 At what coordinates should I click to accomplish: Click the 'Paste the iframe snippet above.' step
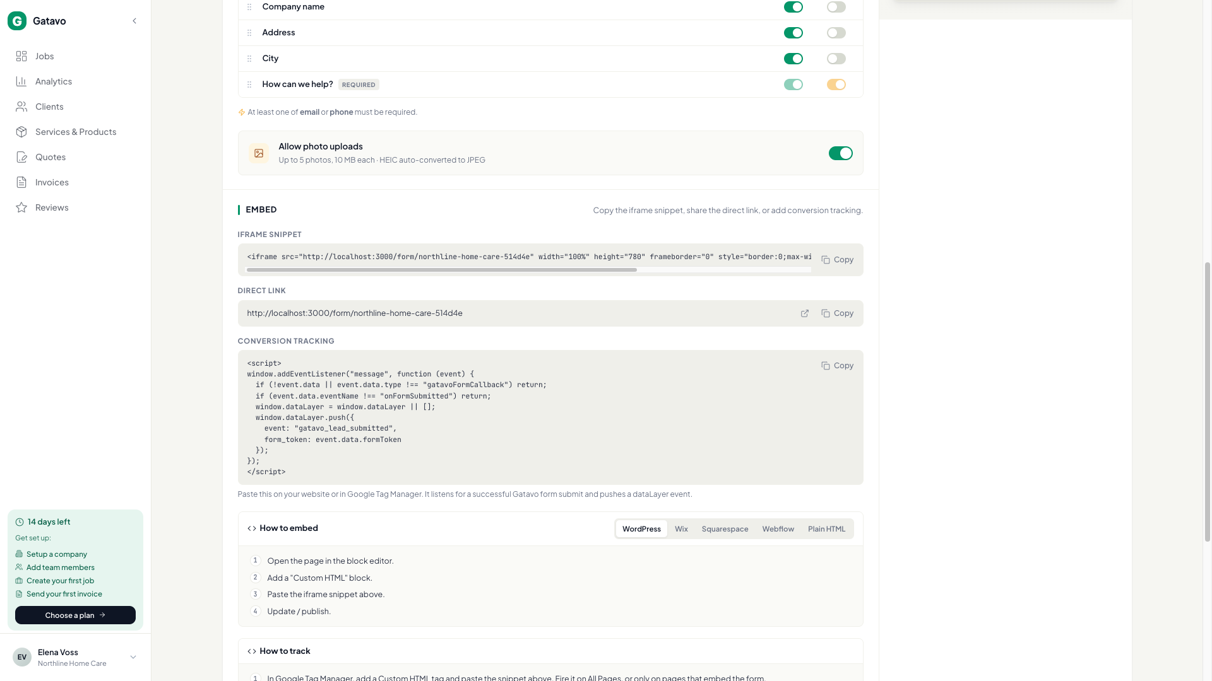pyautogui.click(x=326, y=595)
